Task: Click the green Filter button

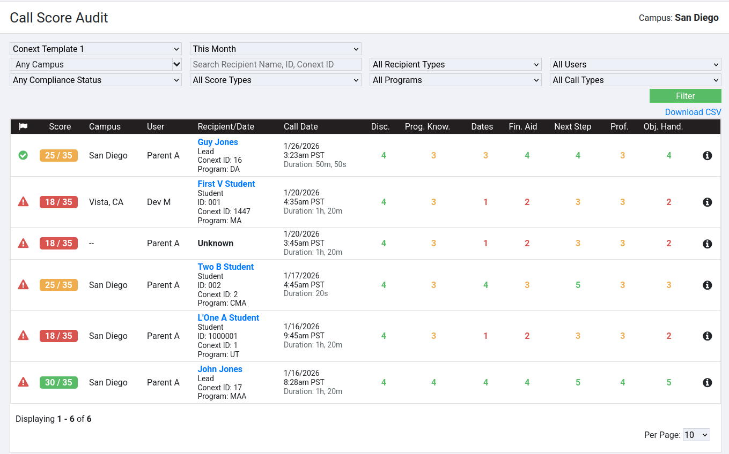Action: coord(685,96)
